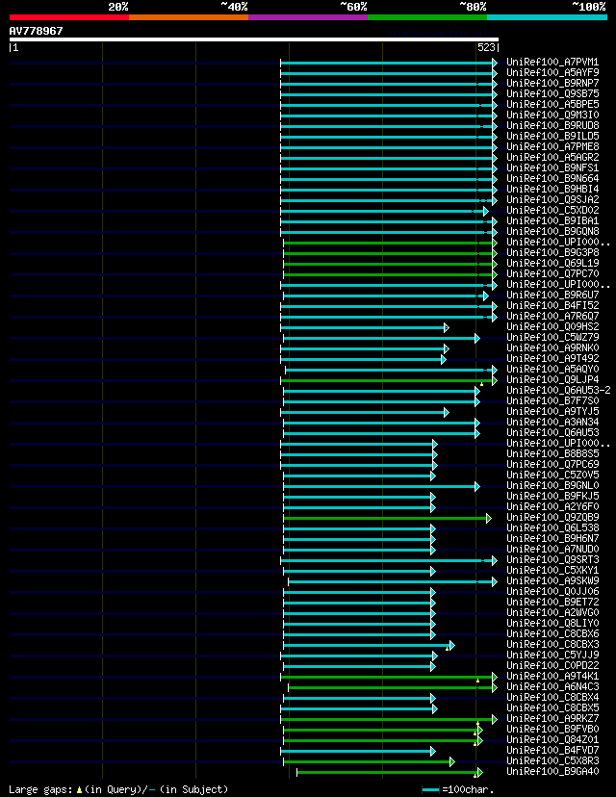This screenshot has width=616, height=797.
Task: Open the UniRef100_A5AYF9 hit
Action: pos(552,73)
